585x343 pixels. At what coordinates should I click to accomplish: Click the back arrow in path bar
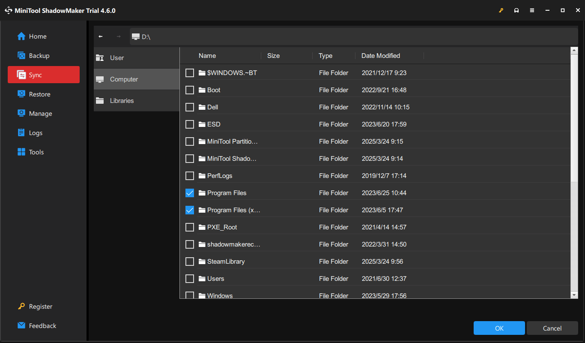pyautogui.click(x=101, y=36)
